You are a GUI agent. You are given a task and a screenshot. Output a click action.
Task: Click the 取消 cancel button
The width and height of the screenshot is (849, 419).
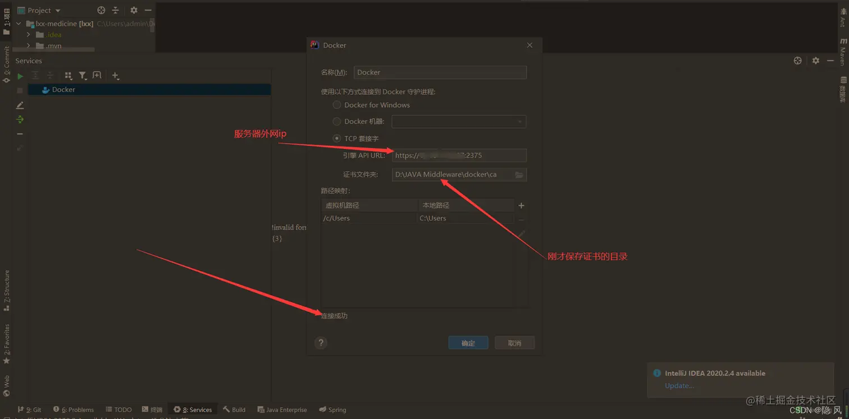tap(514, 343)
